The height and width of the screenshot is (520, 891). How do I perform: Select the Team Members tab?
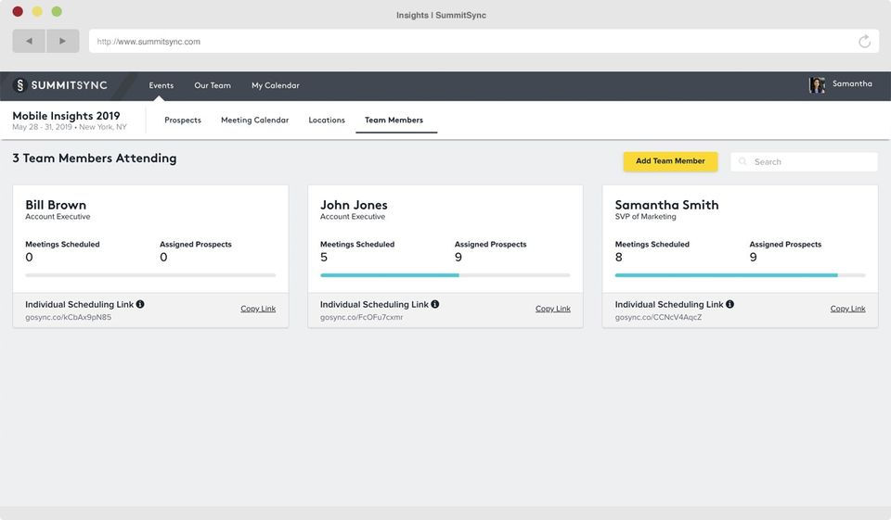click(394, 120)
